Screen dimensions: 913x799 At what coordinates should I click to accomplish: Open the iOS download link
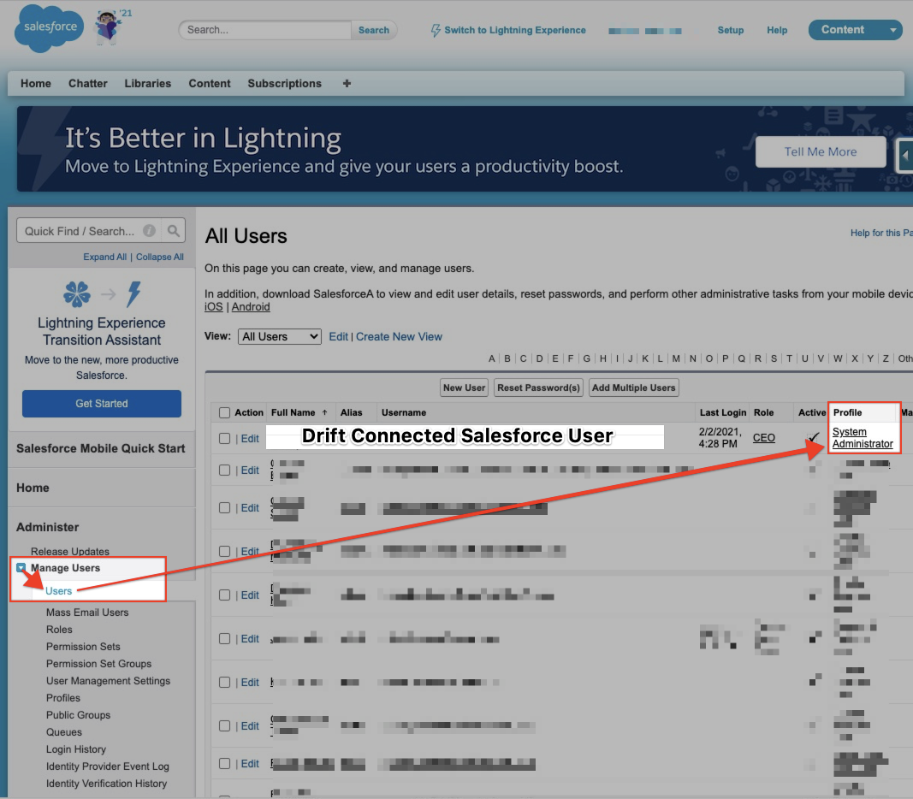click(x=213, y=306)
